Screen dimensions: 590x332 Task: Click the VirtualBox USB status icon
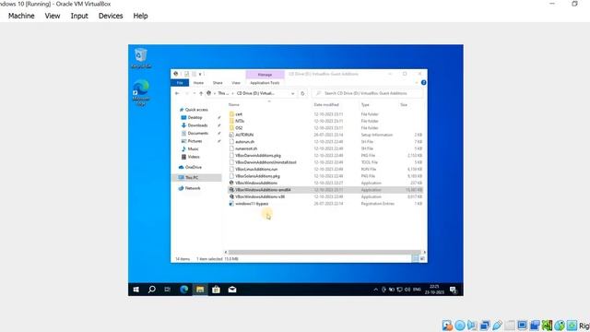(497, 326)
